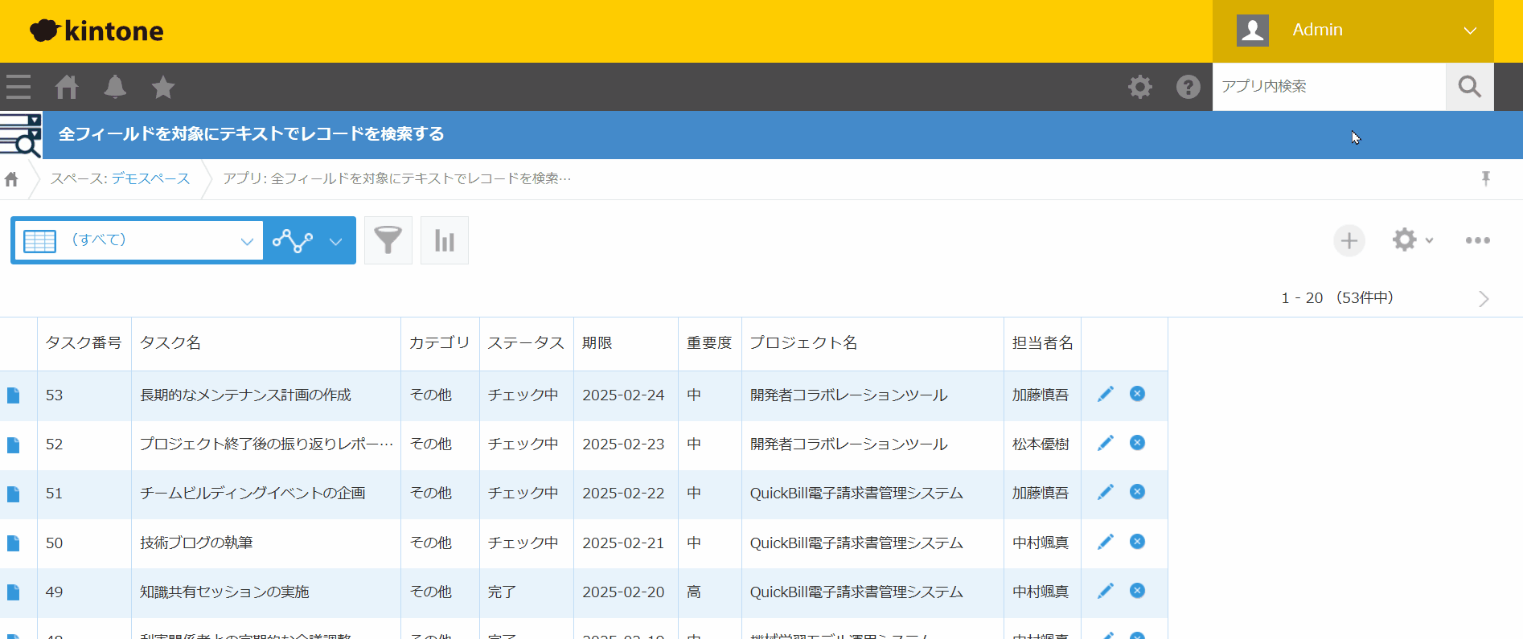Select task name 技術ブログの執筆
This screenshot has width=1523, height=639.
(196, 543)
